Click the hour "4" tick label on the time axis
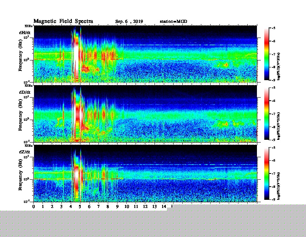306x237 pixels. point(71,206)
